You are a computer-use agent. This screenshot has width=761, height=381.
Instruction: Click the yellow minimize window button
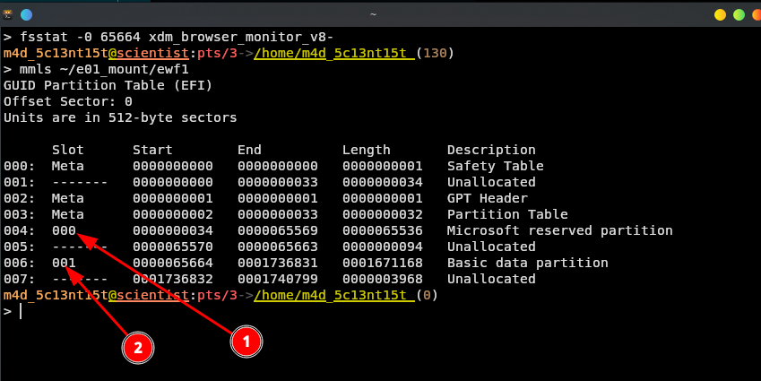720,15
